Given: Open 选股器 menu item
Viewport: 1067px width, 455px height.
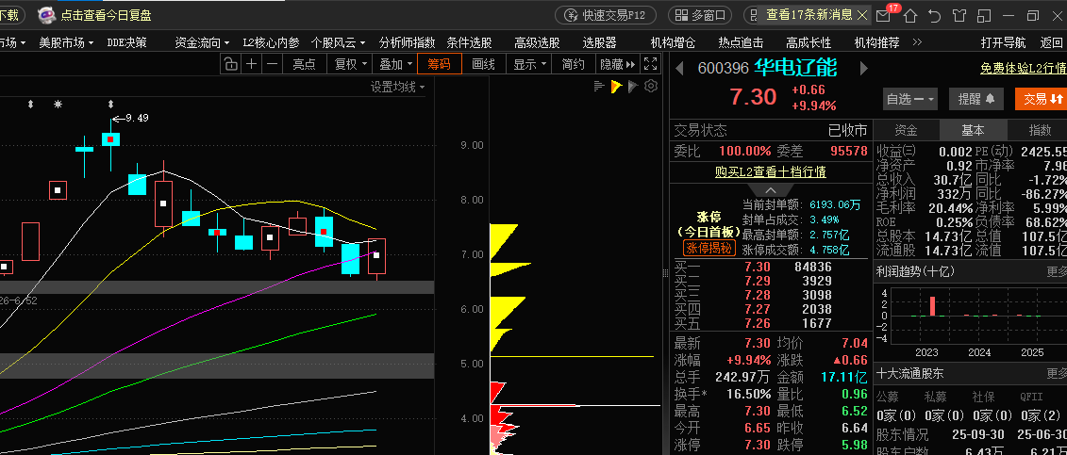Looking at the screenshot, I should tap(599, 42).
